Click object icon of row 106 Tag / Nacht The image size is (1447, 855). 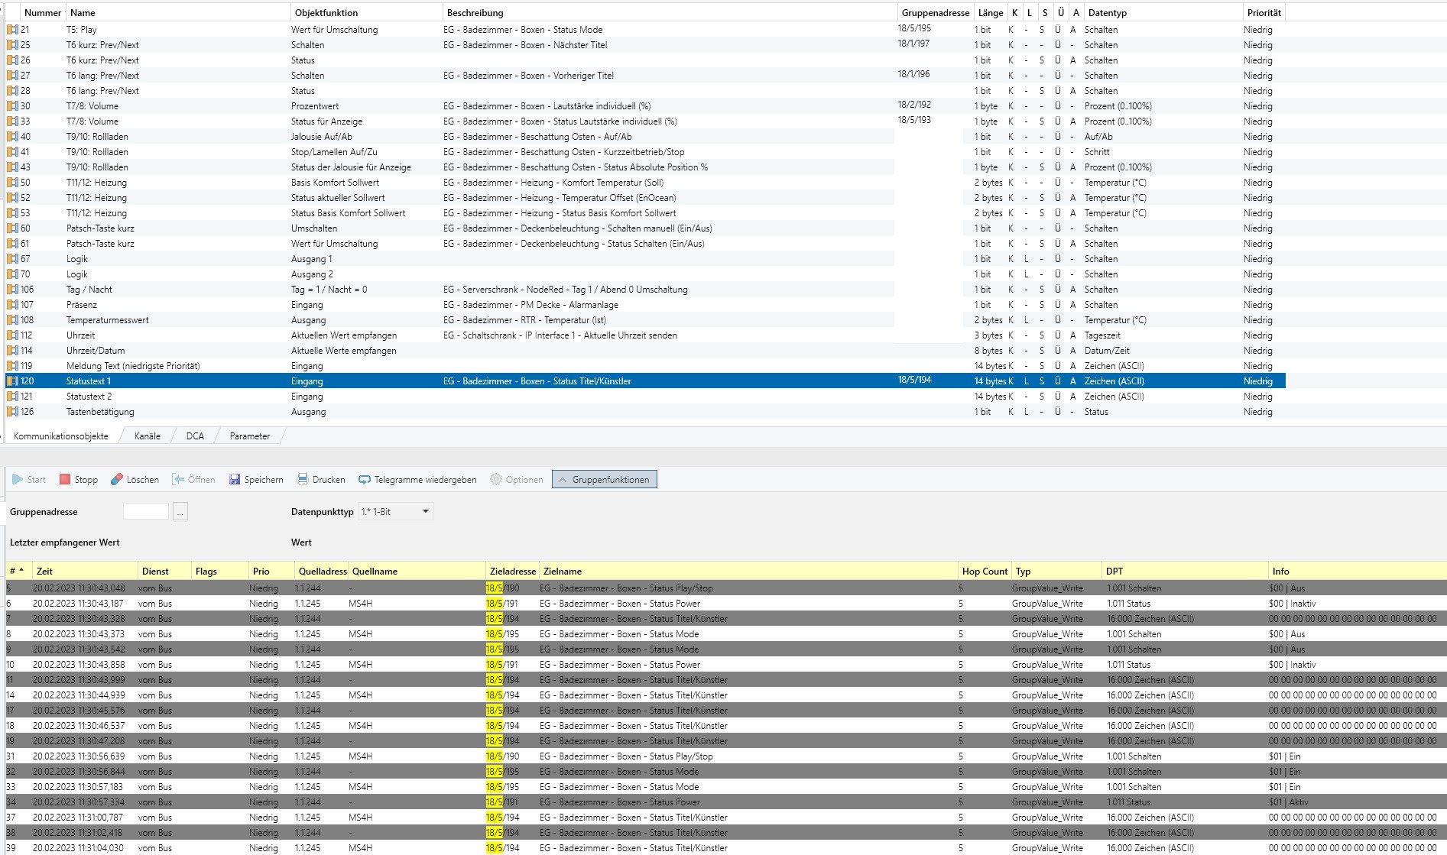[x=12, y=290]
